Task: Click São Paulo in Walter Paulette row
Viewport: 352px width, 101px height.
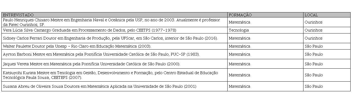Action: (314, 46)
